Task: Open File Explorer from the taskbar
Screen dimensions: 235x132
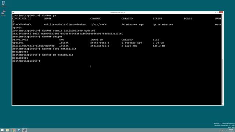Action: 7,130
